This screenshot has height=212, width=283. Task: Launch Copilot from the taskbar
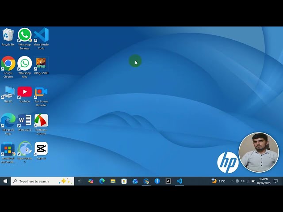(91, 181)
